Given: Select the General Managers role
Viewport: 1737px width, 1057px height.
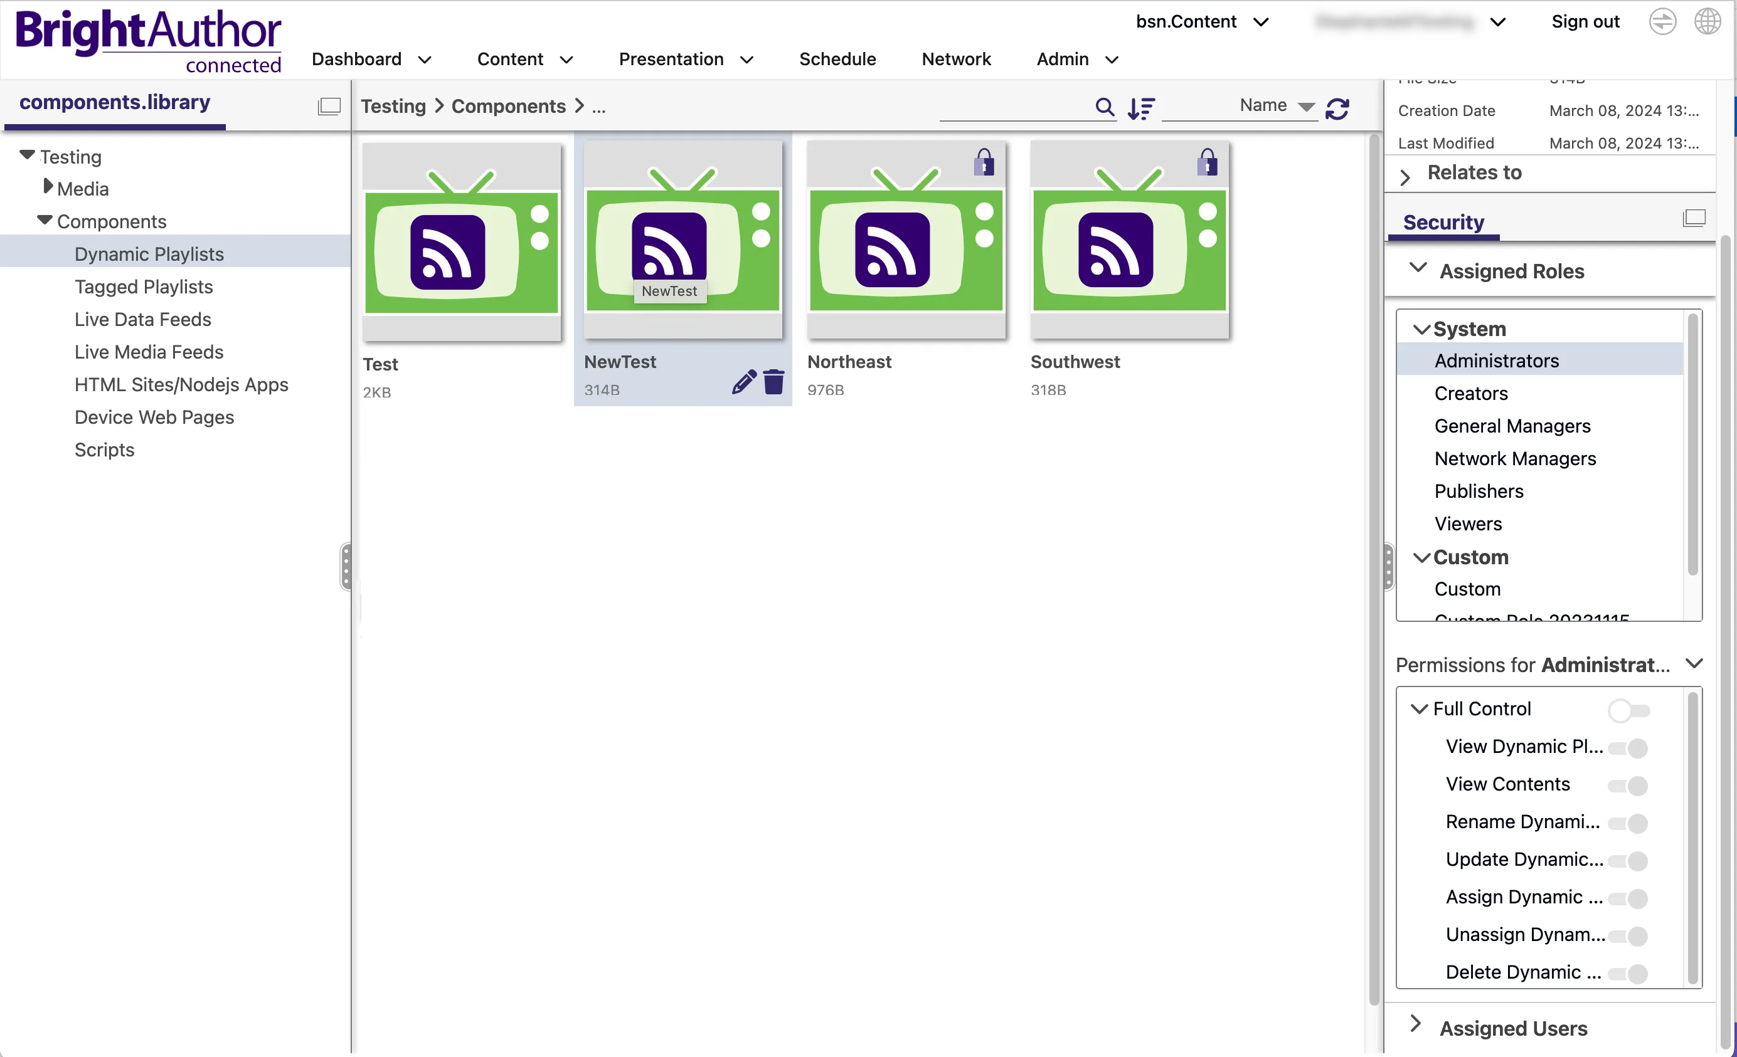Looking at the screenshot, I should (1512, 426).
